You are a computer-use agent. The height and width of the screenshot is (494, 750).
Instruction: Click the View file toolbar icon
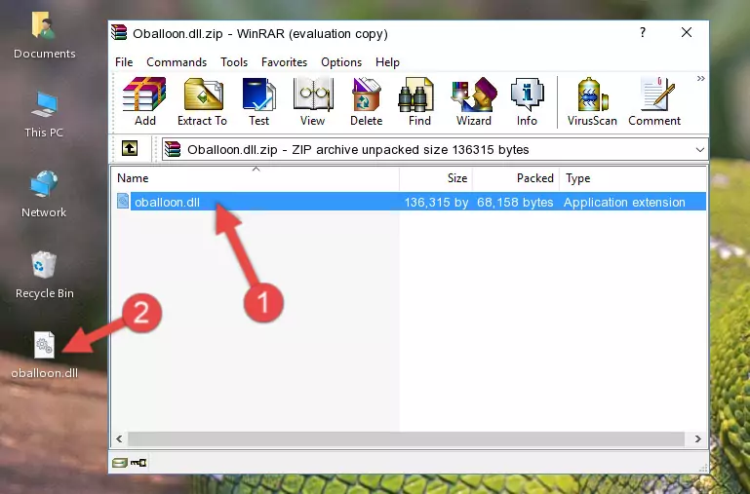[313, 101]
